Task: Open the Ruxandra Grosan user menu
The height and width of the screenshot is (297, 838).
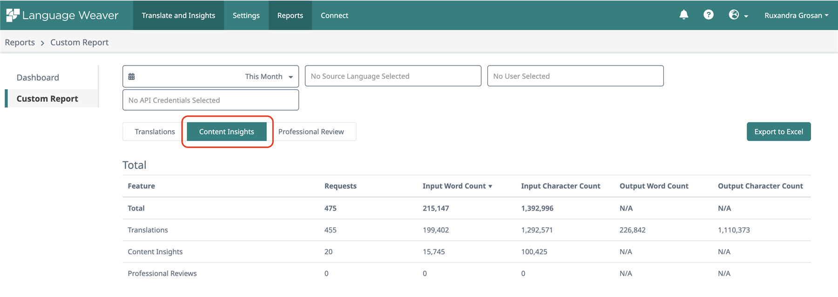Action: pos(796,15)
